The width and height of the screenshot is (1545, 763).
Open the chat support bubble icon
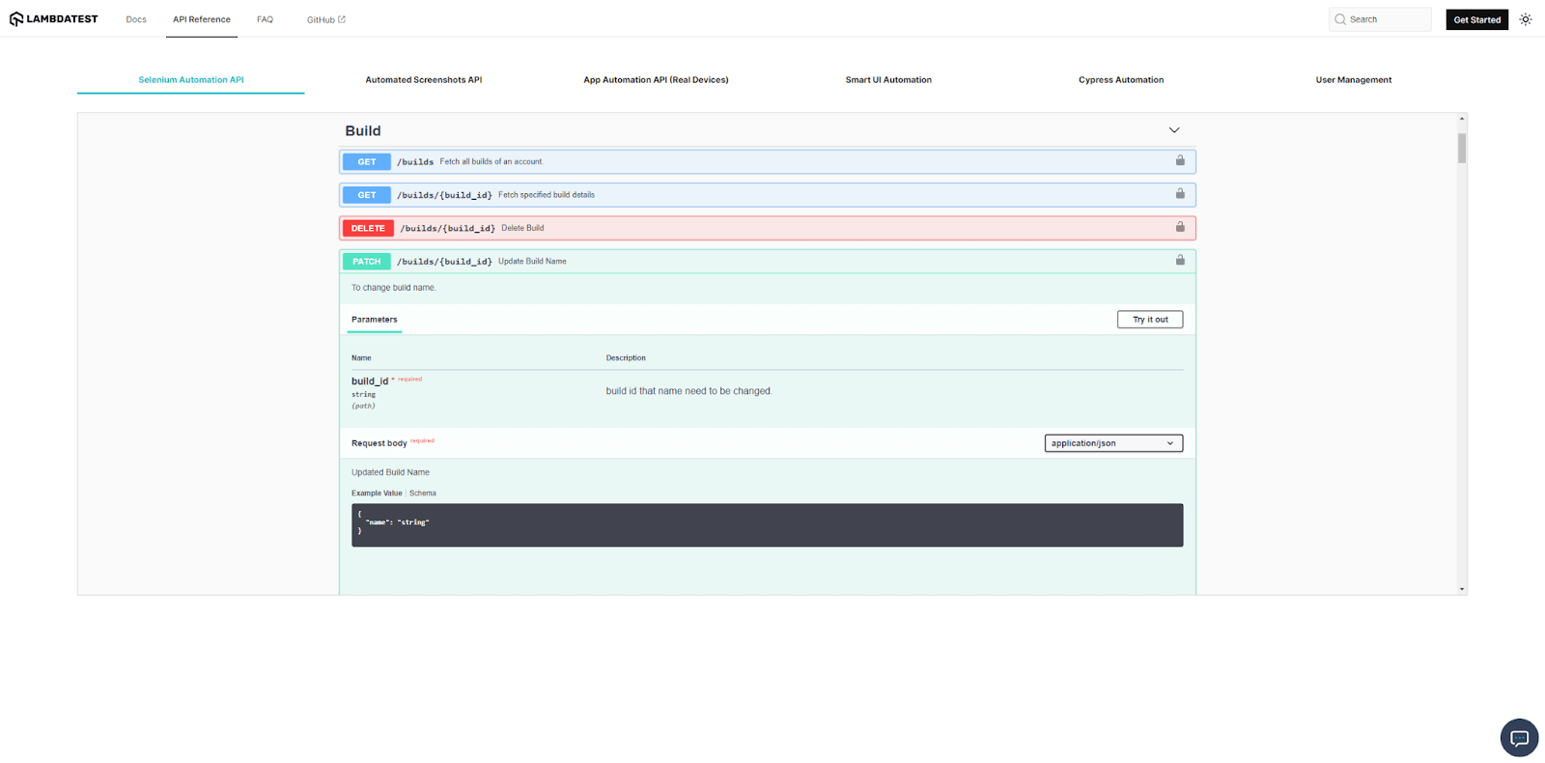click(1519, 739)
